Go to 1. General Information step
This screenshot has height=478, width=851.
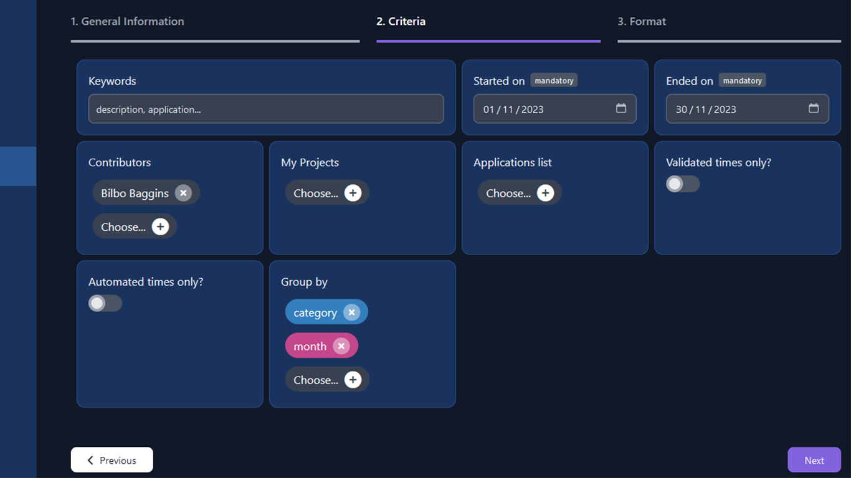[127, 22]
